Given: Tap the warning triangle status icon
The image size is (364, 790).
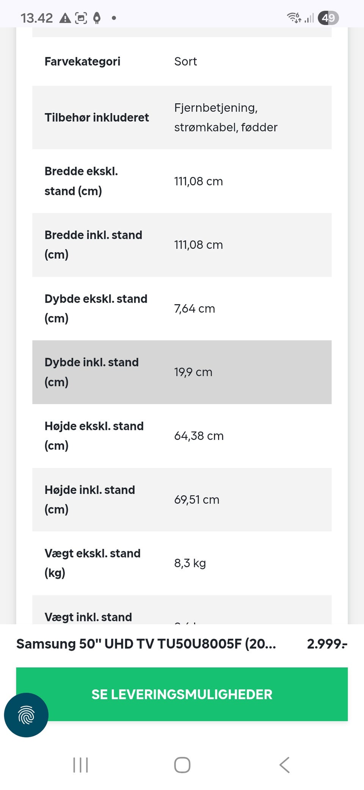Looking at the screenshot, I should click(65, 18).
